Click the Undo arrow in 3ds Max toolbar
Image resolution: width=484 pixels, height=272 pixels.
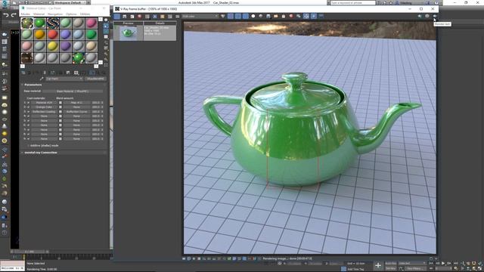pos(6,15)
